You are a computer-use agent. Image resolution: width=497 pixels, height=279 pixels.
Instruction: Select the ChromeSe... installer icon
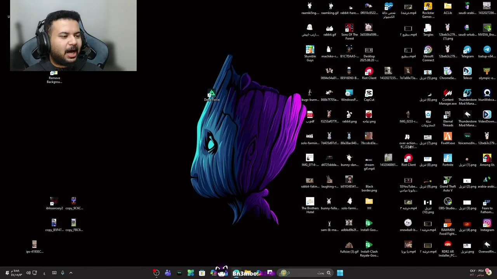[x=448, y=74]
